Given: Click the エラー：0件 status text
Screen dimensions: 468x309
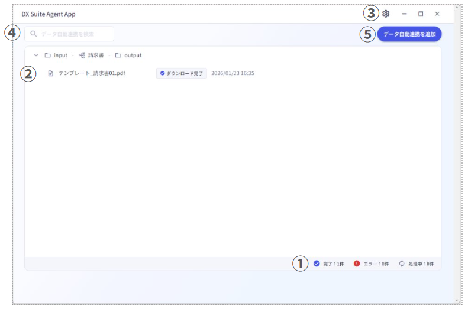Looking at the screenshot, I should [376, 264].
